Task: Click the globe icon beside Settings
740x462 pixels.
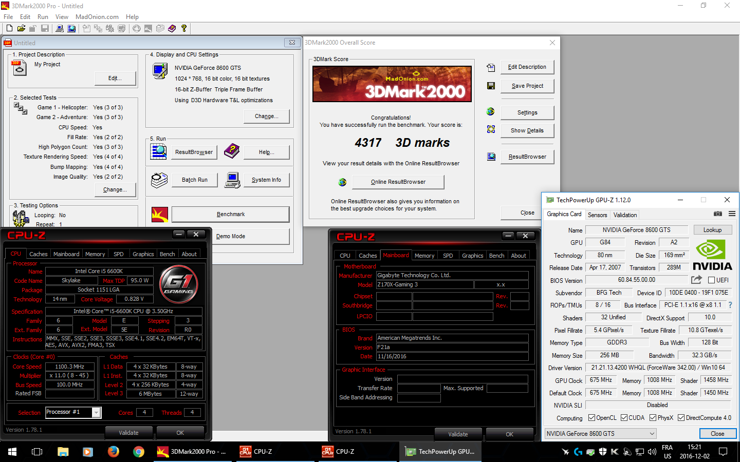Action: point(490,111)
